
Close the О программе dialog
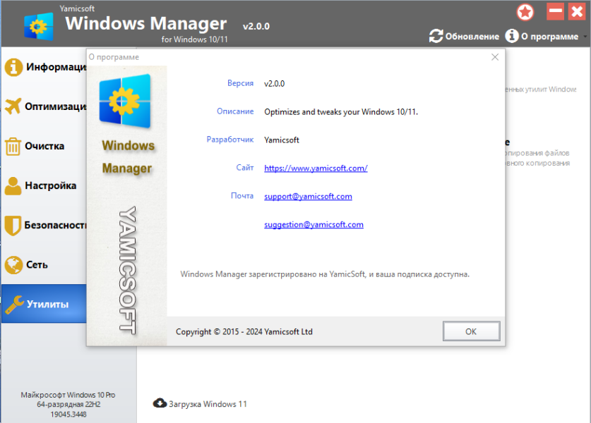click(495, 57)
